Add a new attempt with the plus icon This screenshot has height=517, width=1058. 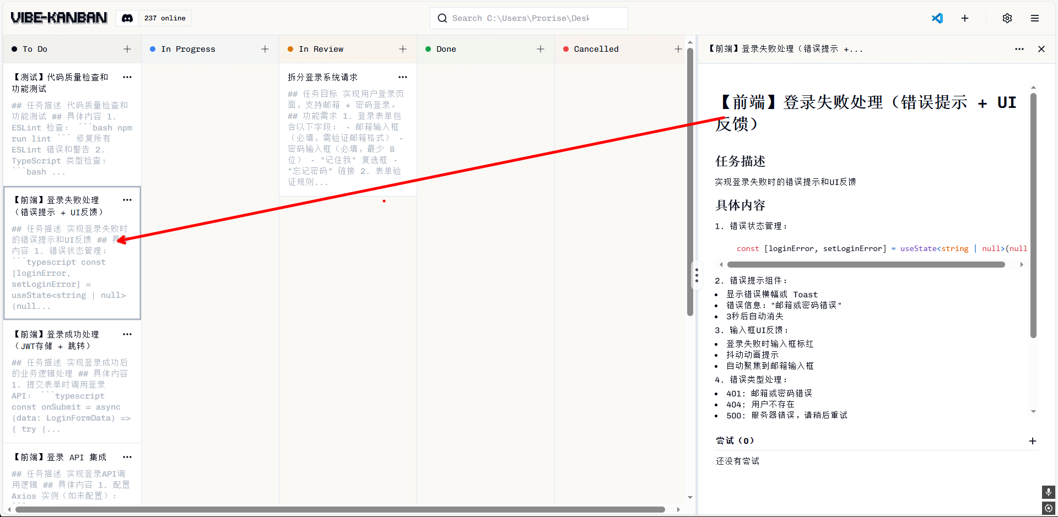pyautogui.click(x=1032, y=441)
